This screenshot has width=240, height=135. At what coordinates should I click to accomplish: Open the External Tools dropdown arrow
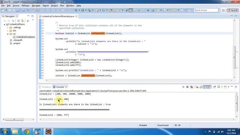pos(93,10)
